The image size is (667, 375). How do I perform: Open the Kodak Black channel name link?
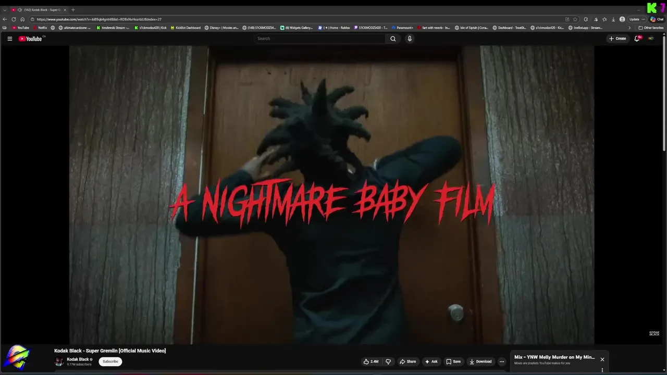[78, 359]
